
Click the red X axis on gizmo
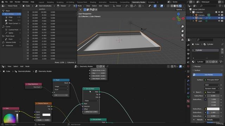[183, 19]
